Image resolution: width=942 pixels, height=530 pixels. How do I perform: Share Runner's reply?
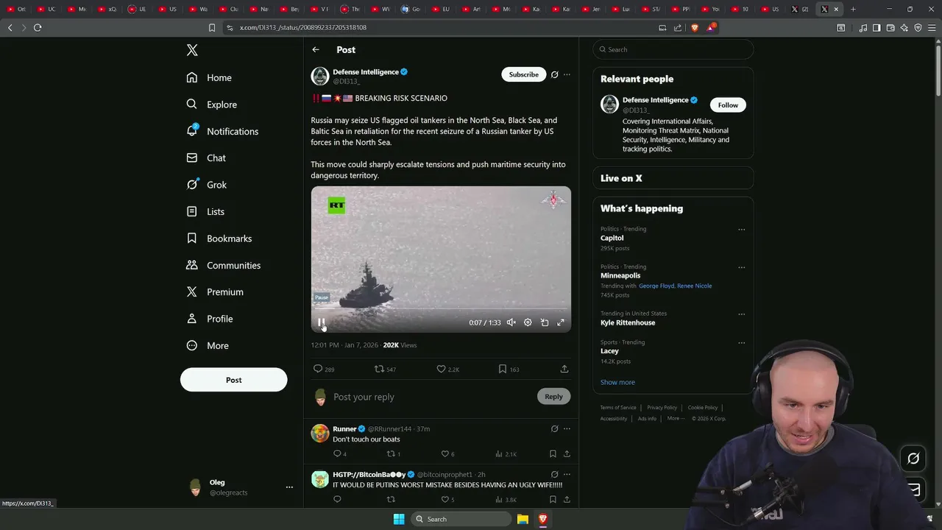click(x=567, y=453)
